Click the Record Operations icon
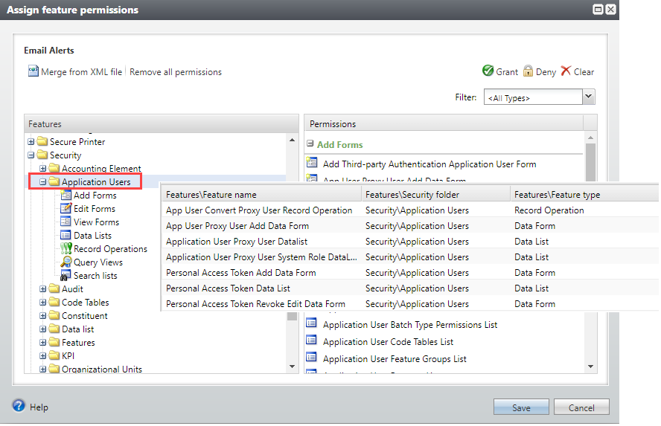Viewport: 661px width, 426px height. 66,248
